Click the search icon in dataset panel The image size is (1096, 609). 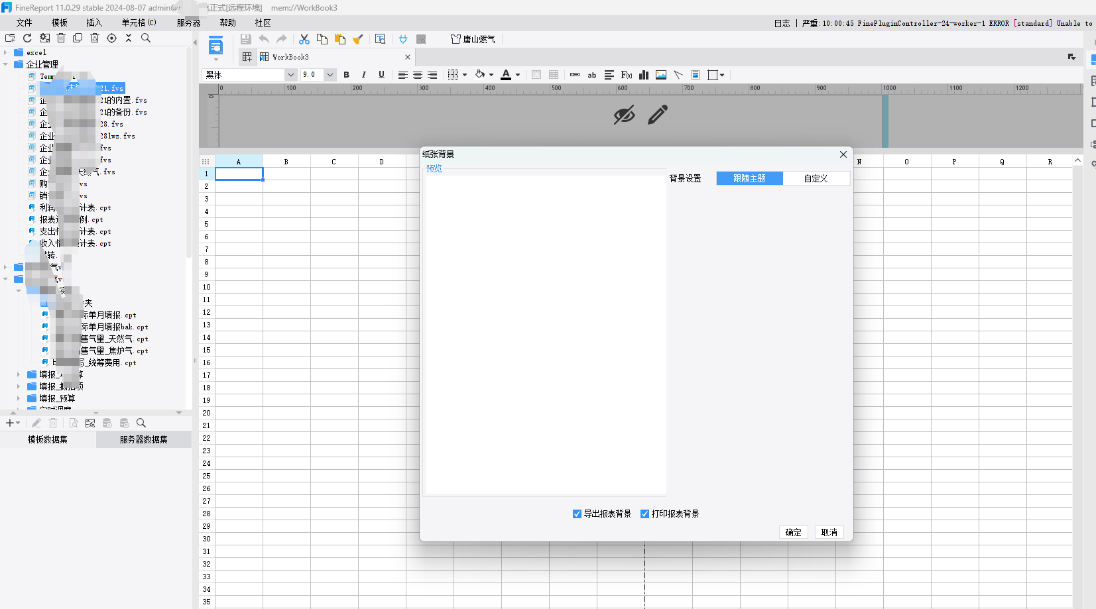[141, 423]
